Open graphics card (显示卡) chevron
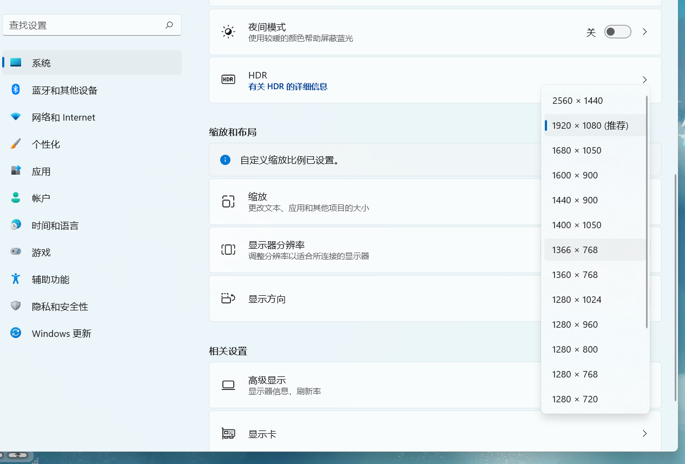Viewport: 685px width, 464px height. coord(645,434)
